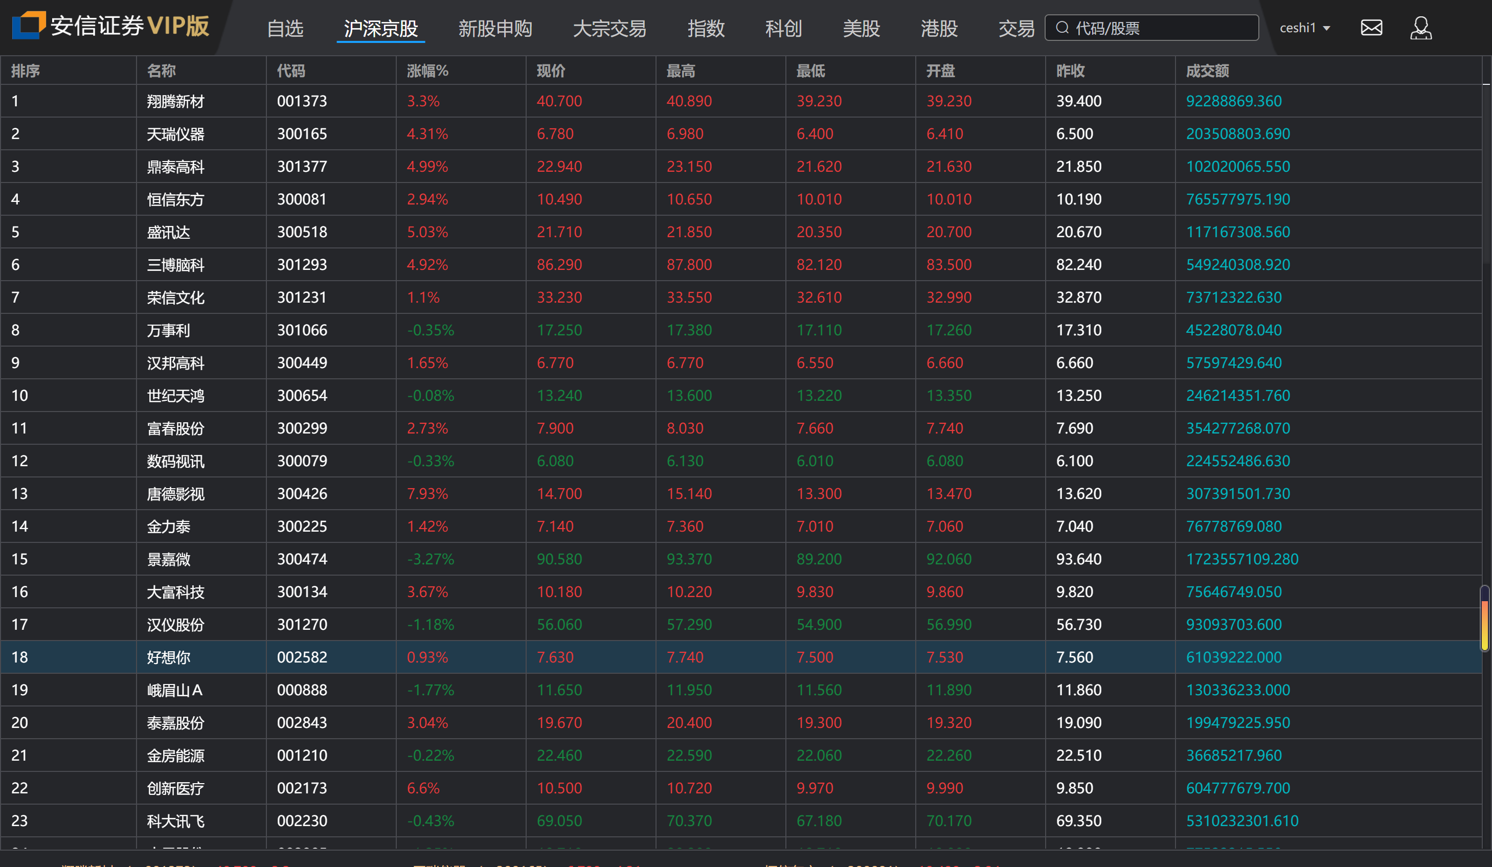Click the mail envelope icon

(x=1371, y=28)
